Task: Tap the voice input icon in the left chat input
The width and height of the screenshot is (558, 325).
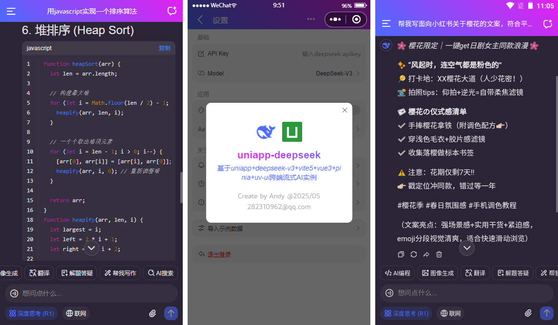Action: click(14, 293)
